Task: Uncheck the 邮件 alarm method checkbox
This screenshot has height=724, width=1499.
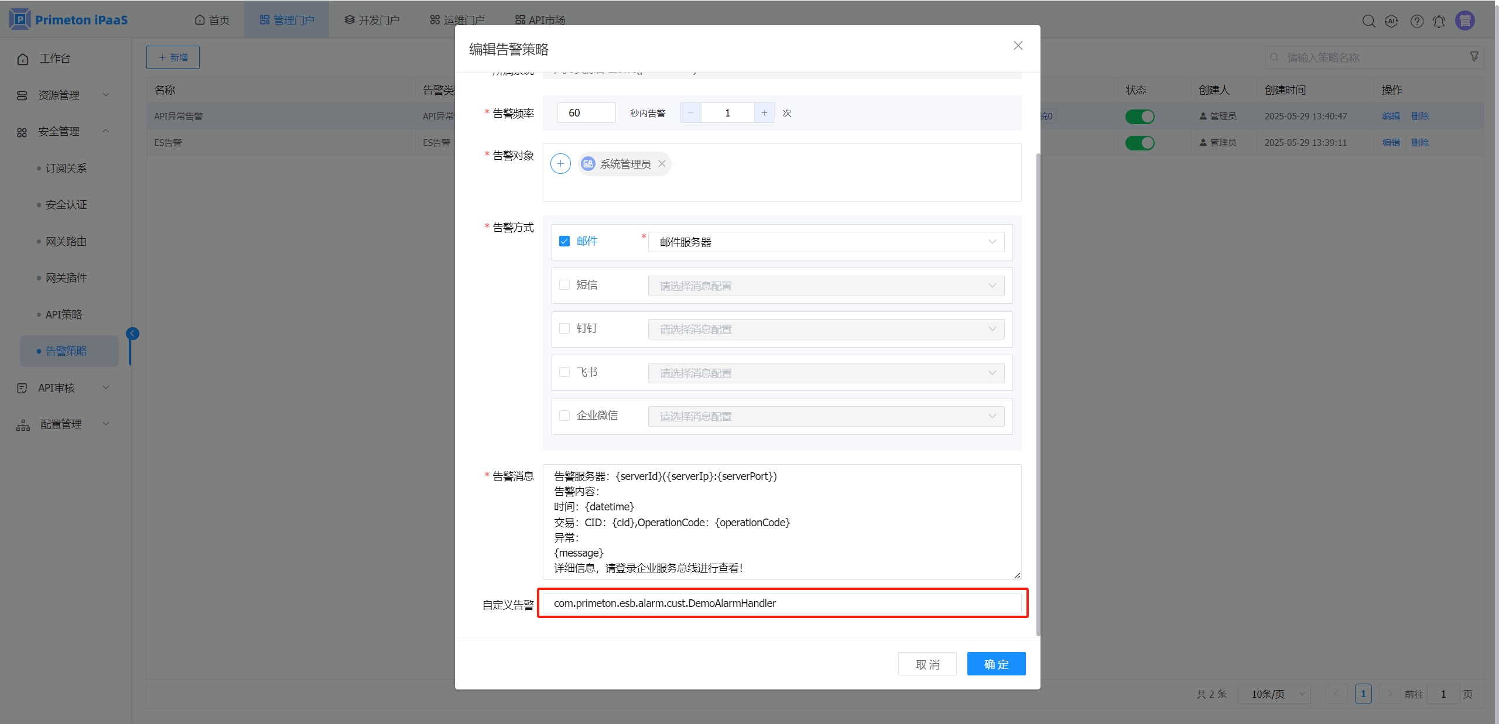Action: click(564, 241)
